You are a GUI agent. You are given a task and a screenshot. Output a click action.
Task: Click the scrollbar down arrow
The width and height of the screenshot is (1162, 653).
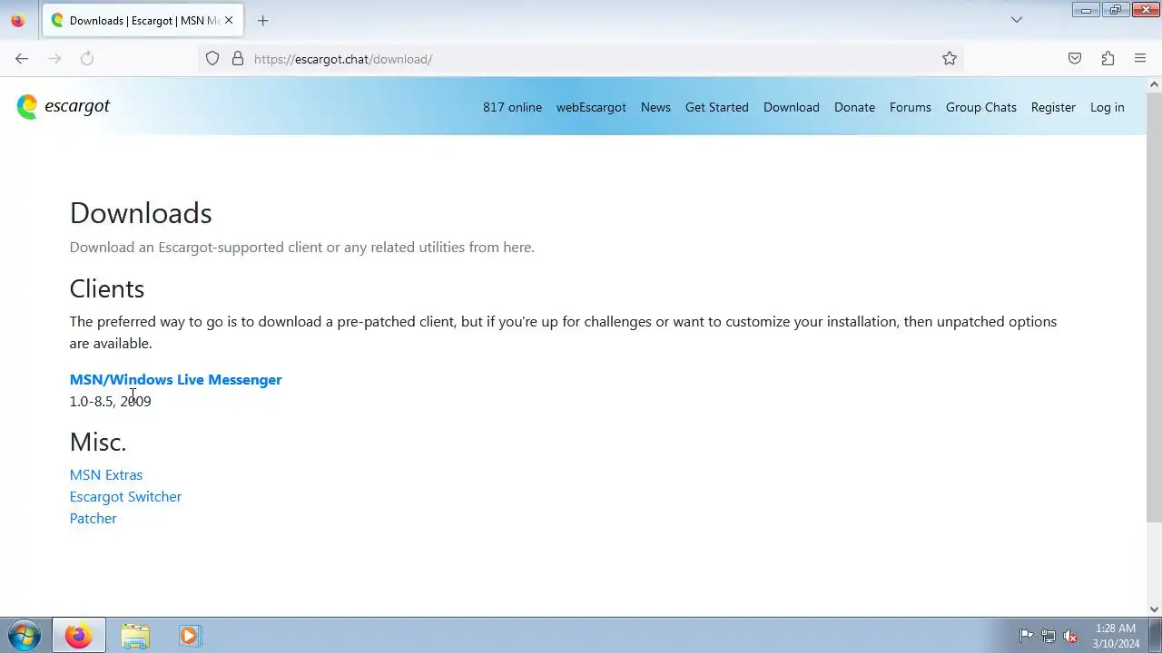point(1154,609)
